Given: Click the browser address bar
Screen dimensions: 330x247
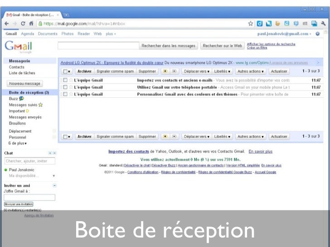Looking at the screenshot, I should tap(145, 24).
